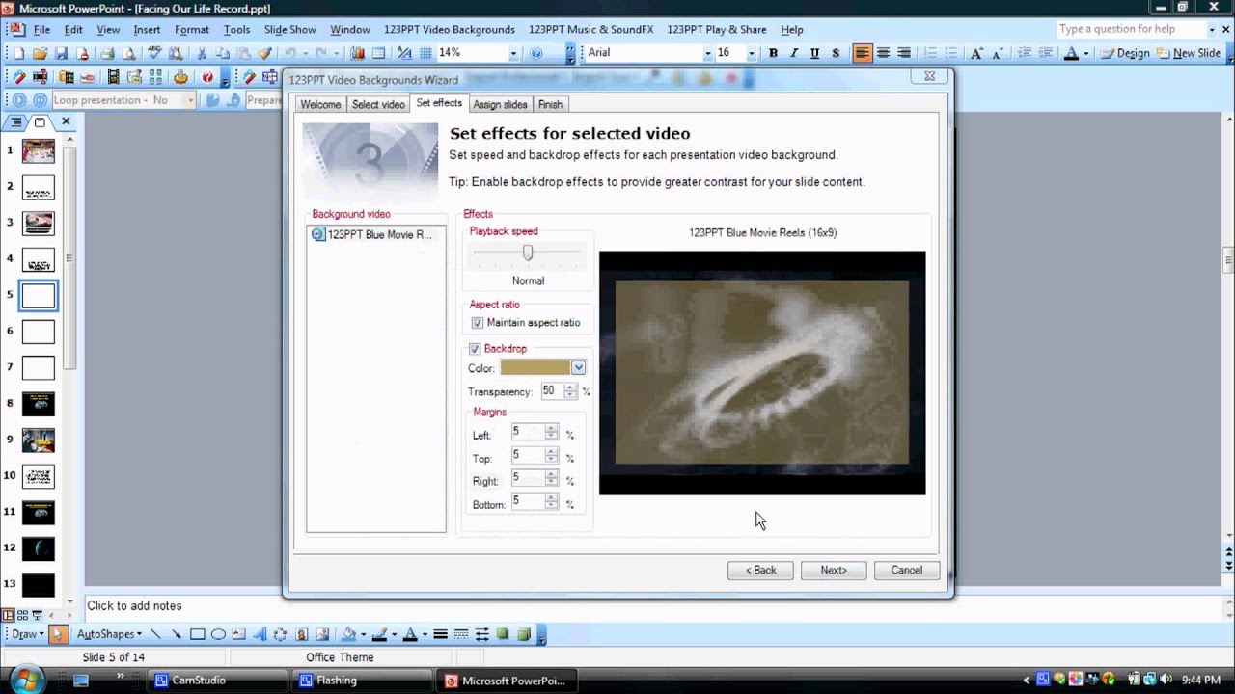Click the Print icon in the toolbar
This screenshot has height=694, width=1235.
tap(107, 54)
